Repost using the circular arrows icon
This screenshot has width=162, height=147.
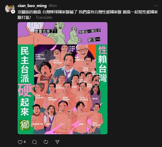coord(46,142)
